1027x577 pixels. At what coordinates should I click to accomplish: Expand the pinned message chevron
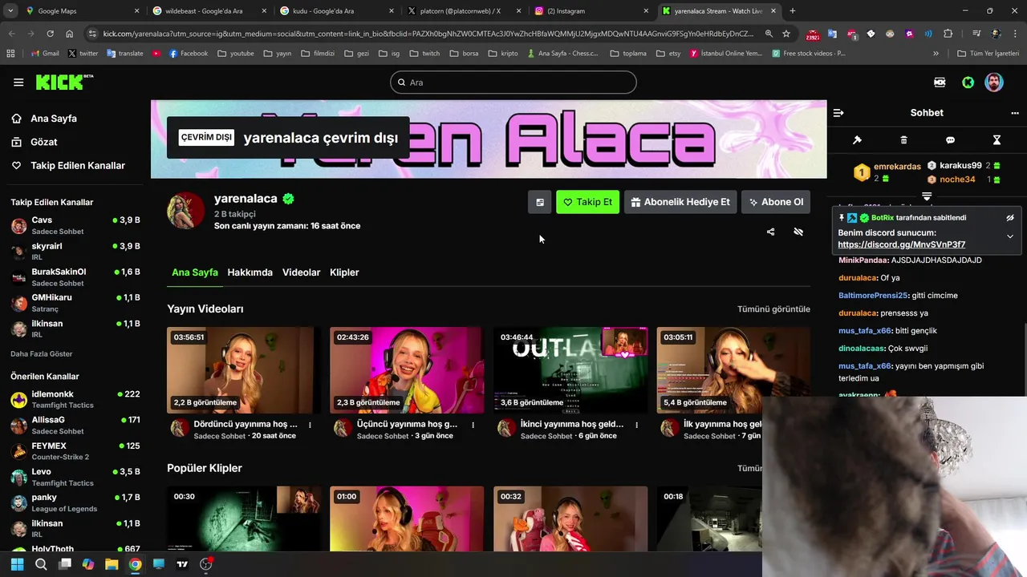pos(1010,236)
